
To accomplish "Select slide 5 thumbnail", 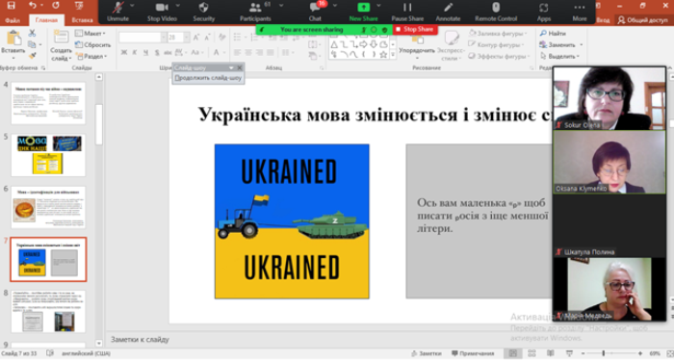I will tap(48, 155).
